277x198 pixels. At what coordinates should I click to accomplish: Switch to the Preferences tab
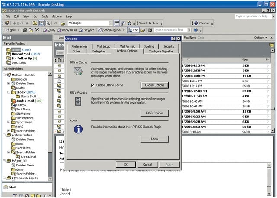click(x=79, y=46)
